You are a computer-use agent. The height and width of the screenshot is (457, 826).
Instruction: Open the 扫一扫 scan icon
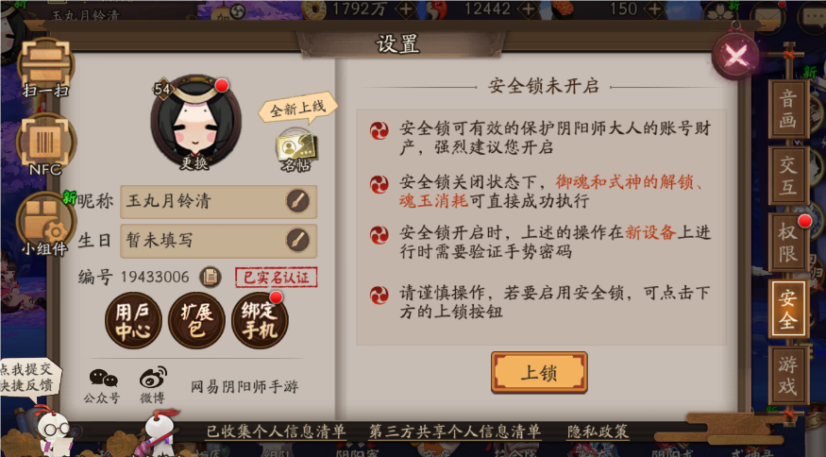point(45,69)
